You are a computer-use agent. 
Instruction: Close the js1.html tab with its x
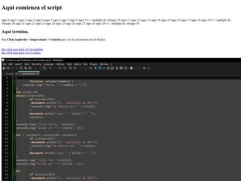point(17,74)
